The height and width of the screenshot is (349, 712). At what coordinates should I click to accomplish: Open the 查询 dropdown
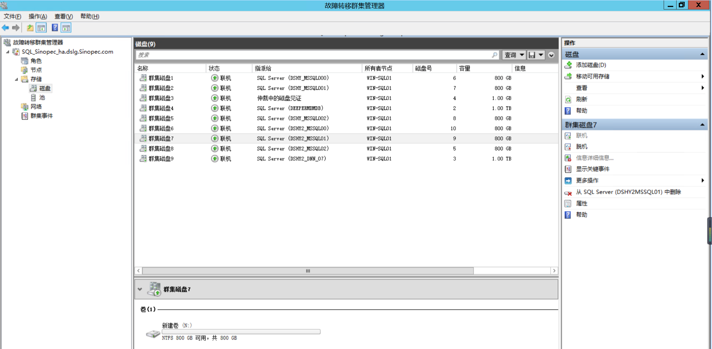[x=514, y=55]
